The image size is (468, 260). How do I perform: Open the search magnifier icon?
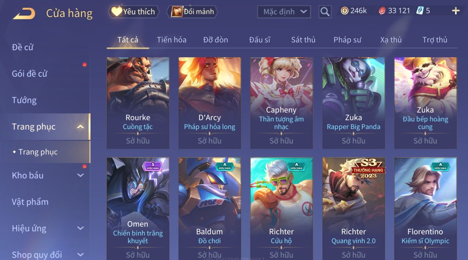[x=325, y=12]
